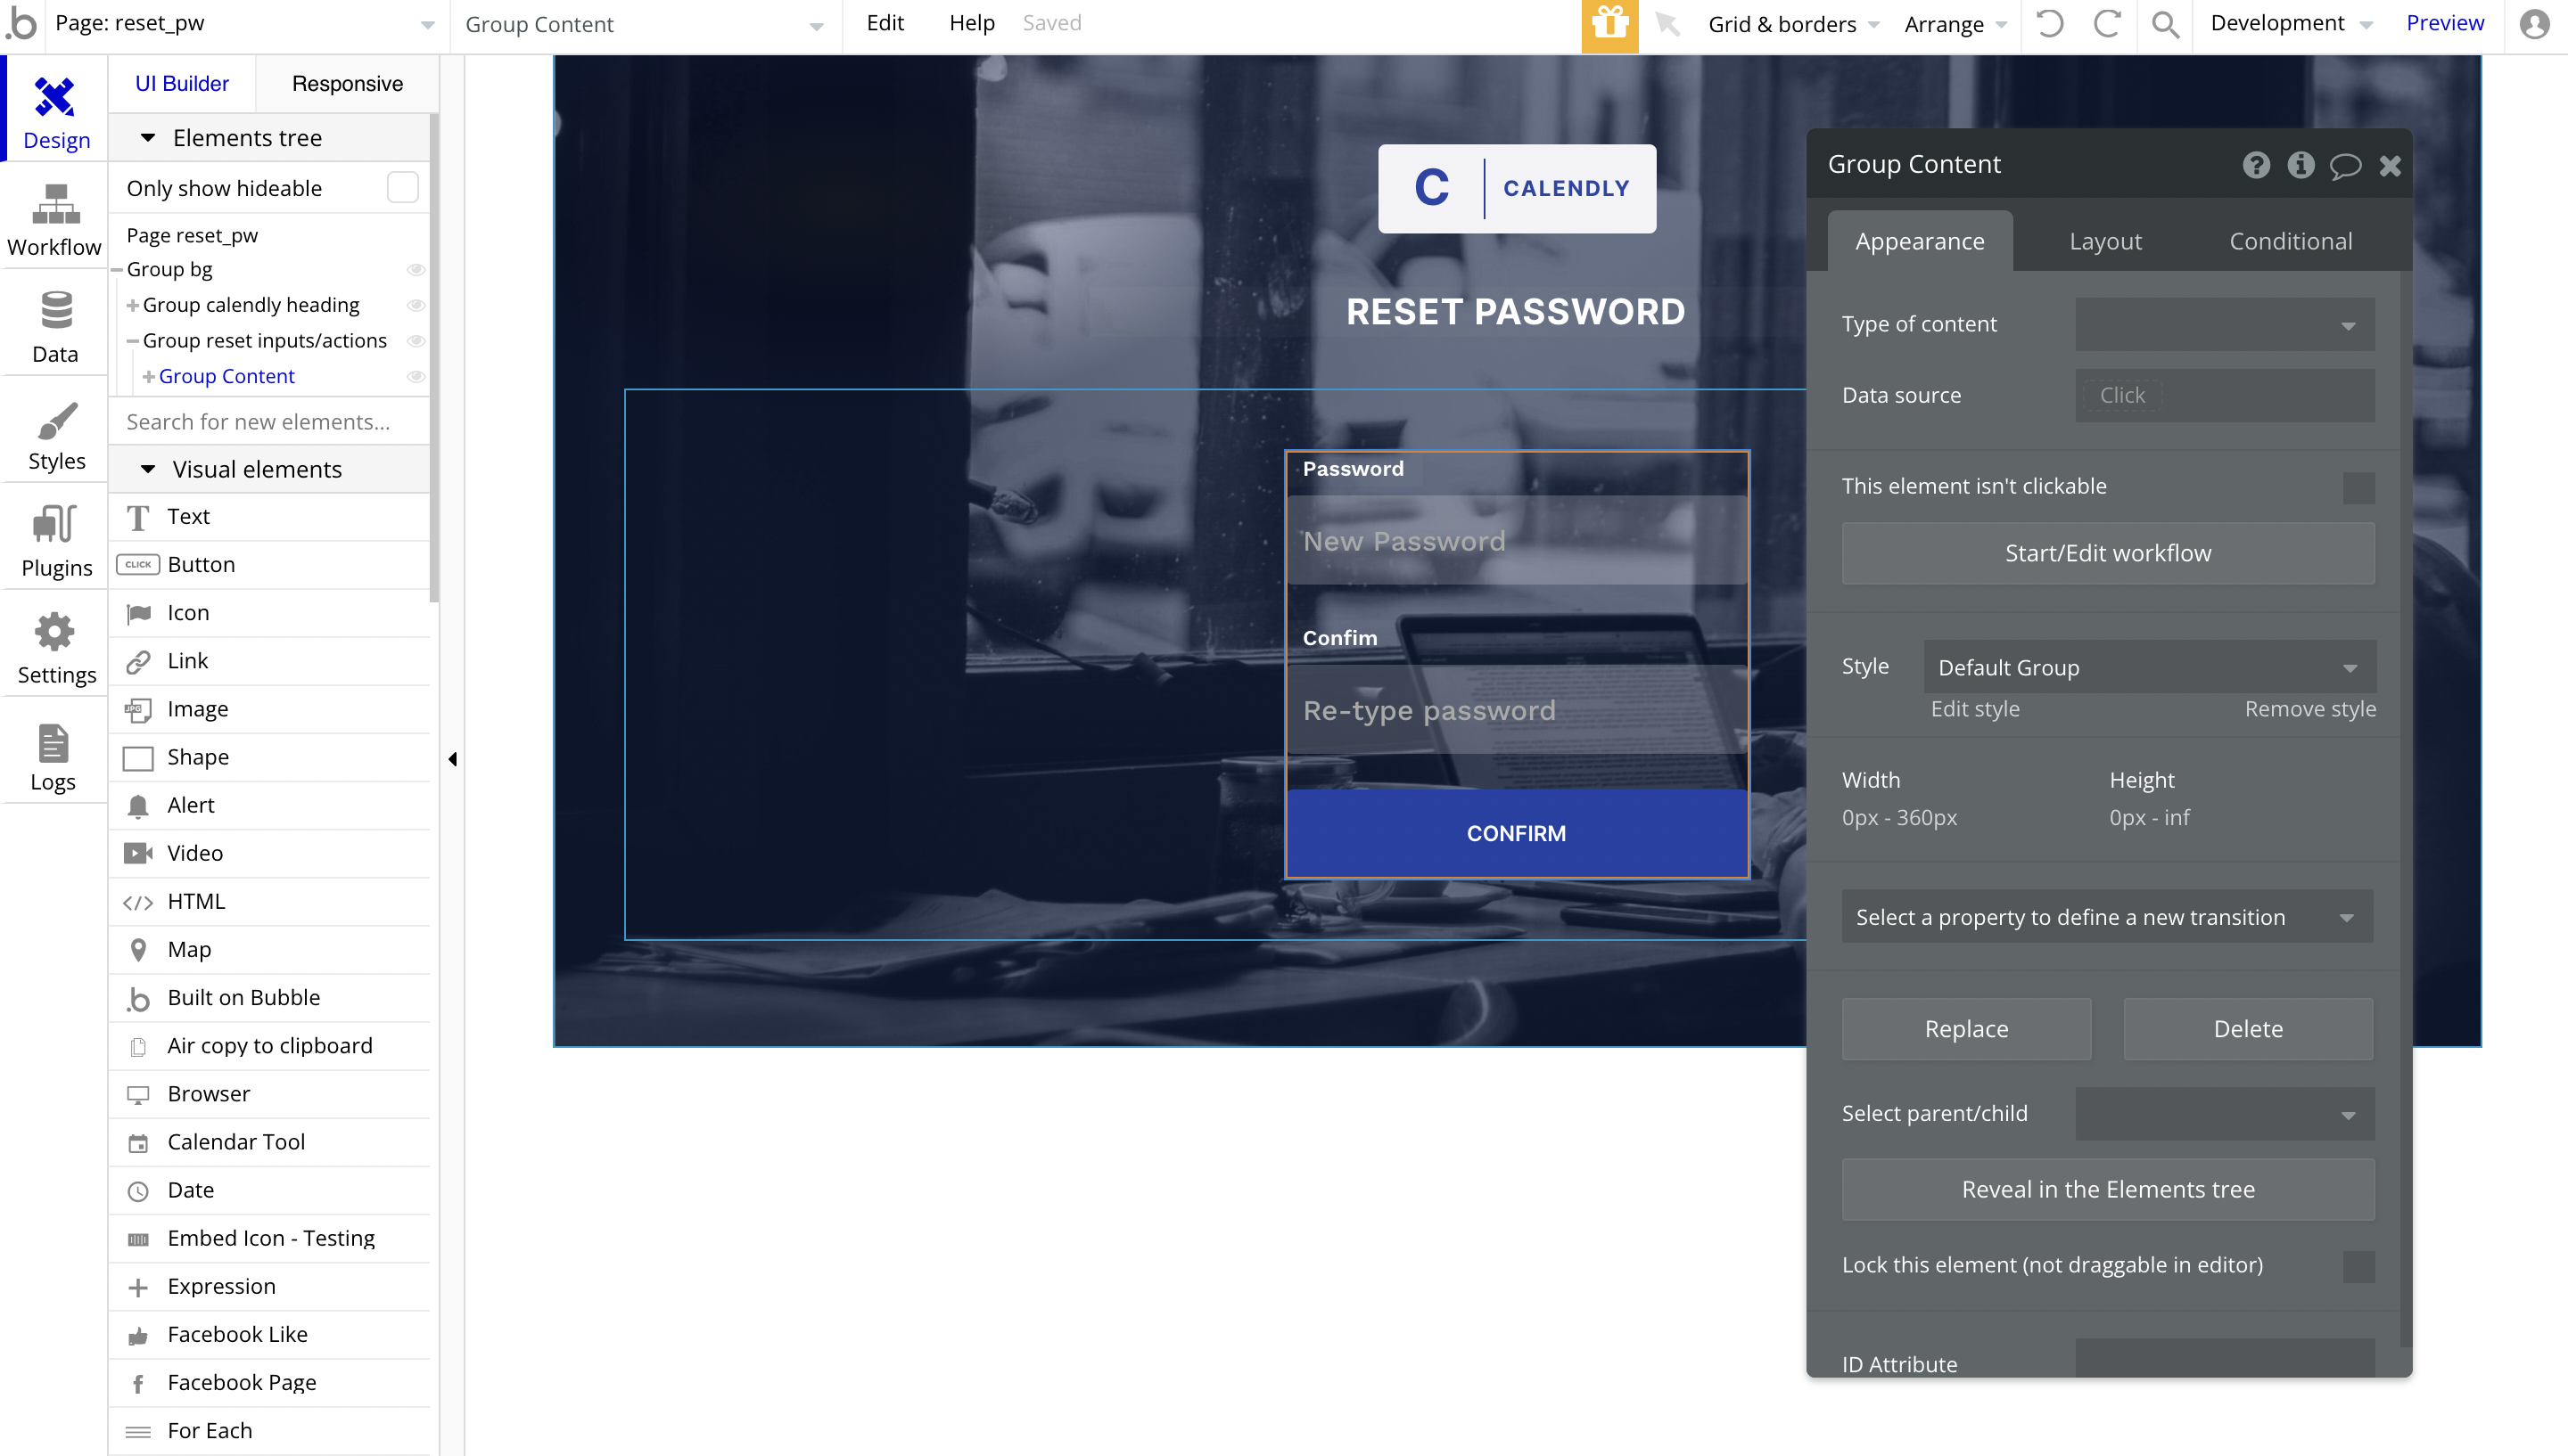Viewport: 2568px width, 1456px height.
Task: Click the Start/Edit workflow button
Action: click(x=2107, y=553)
